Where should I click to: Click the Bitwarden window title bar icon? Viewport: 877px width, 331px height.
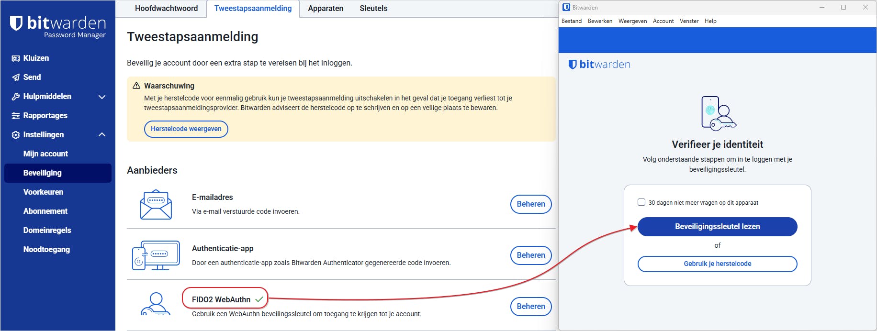tap(566, 7)
